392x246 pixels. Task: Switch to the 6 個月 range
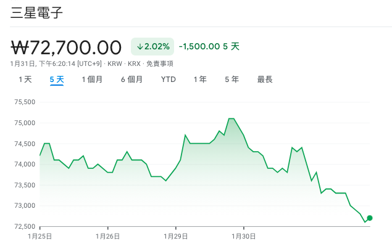click(131, 80)
